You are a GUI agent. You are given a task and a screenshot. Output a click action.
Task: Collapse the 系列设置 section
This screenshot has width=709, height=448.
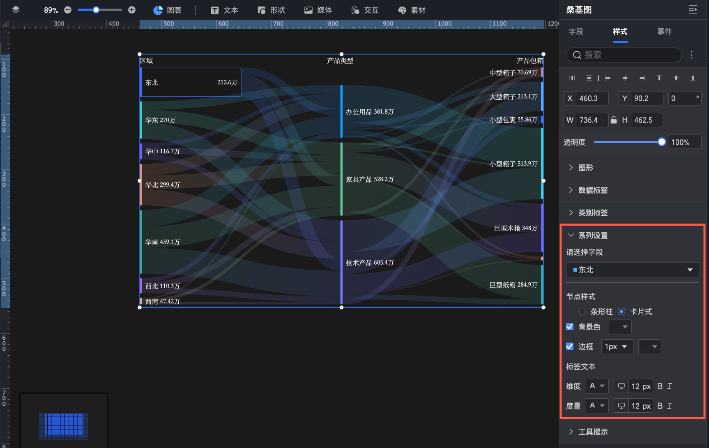point(633,235)
